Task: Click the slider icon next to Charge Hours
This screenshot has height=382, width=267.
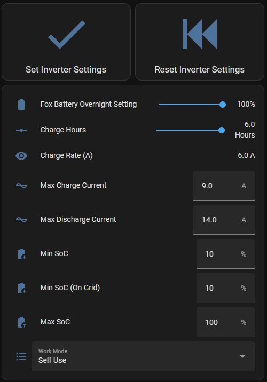Action: coord(21,130)
